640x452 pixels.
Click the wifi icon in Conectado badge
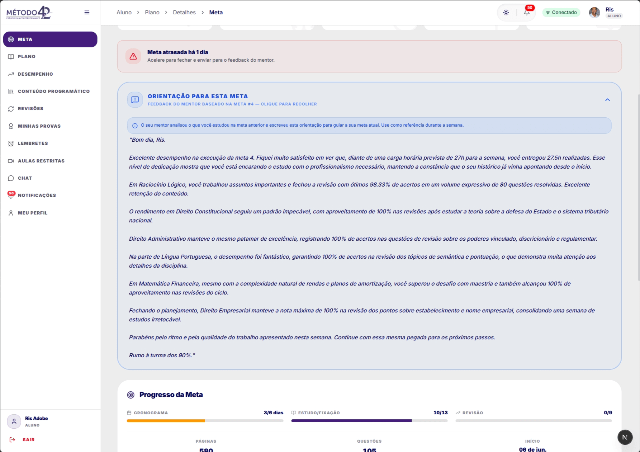548,13
